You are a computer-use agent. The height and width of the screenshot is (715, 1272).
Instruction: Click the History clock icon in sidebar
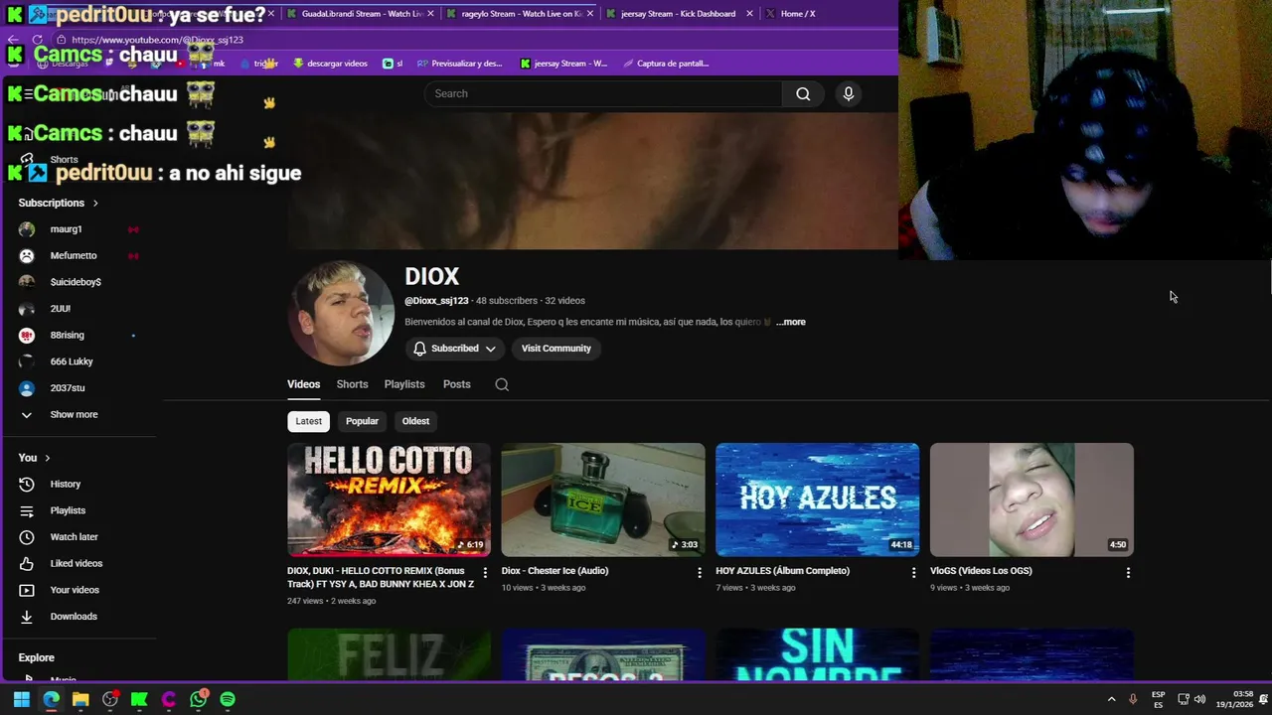(x=27, y=484)
